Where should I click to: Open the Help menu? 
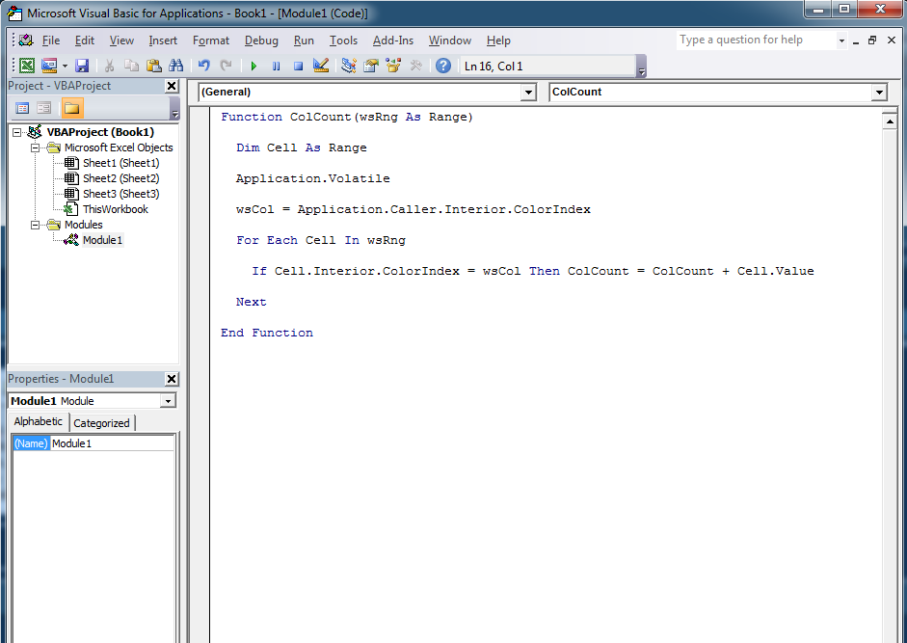pos(498,40)
